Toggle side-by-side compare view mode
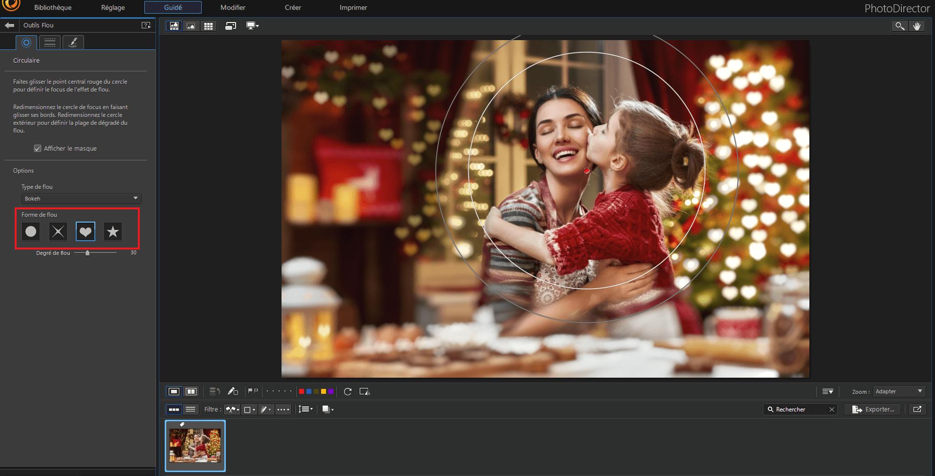This screenshot has height=476, width=935. 191,391
